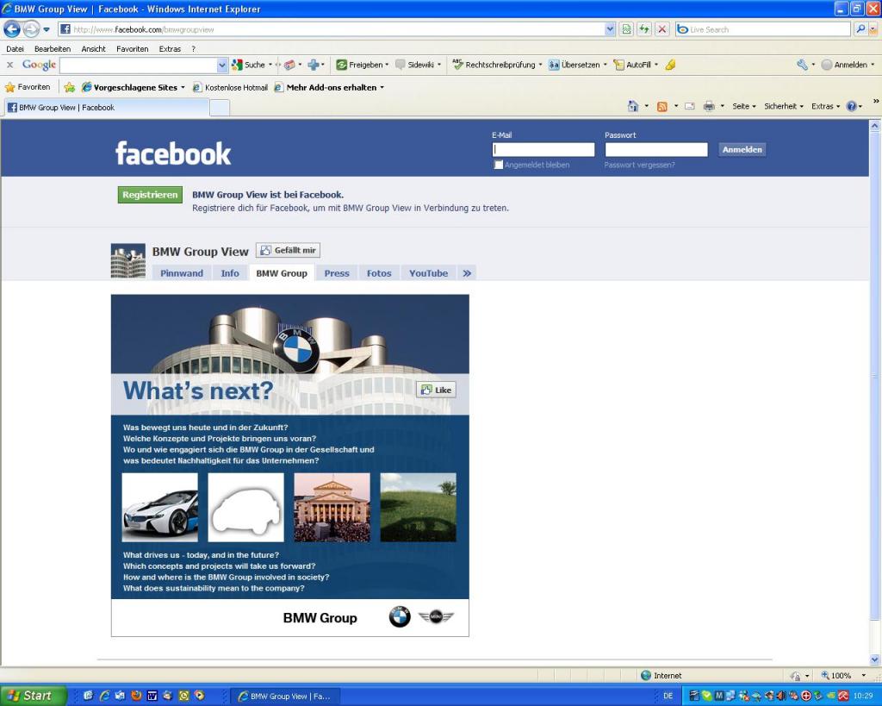Image resolution: width=882 pixels, height=706 pixels.
Task: Click the Gefällt mir button
Action: coord(288,250)
